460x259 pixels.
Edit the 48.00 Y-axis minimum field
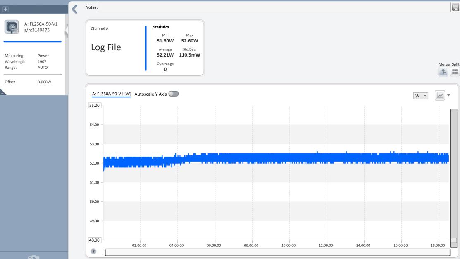[95, 240]
